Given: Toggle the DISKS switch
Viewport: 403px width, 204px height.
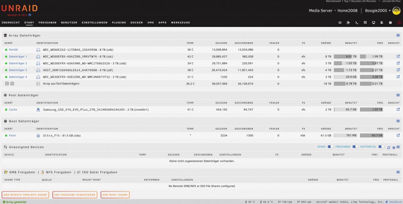Looking at the screenshot, I should click(x=330, y=147).
